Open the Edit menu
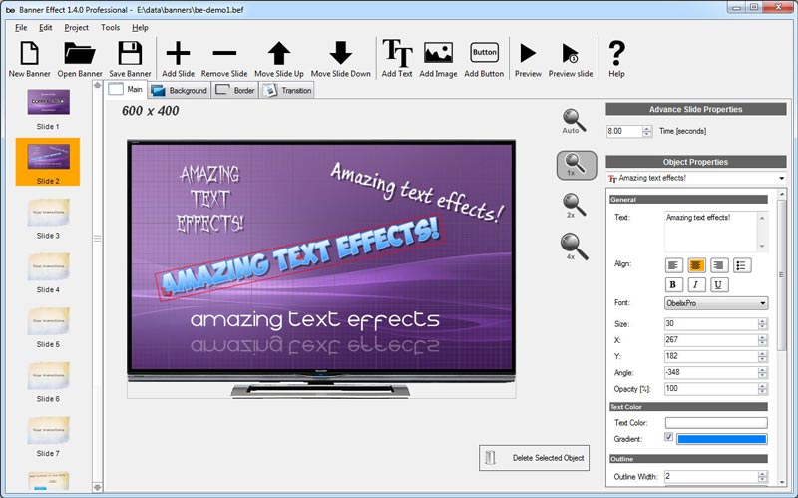This screenshot has width=798, height=498. 45,28
